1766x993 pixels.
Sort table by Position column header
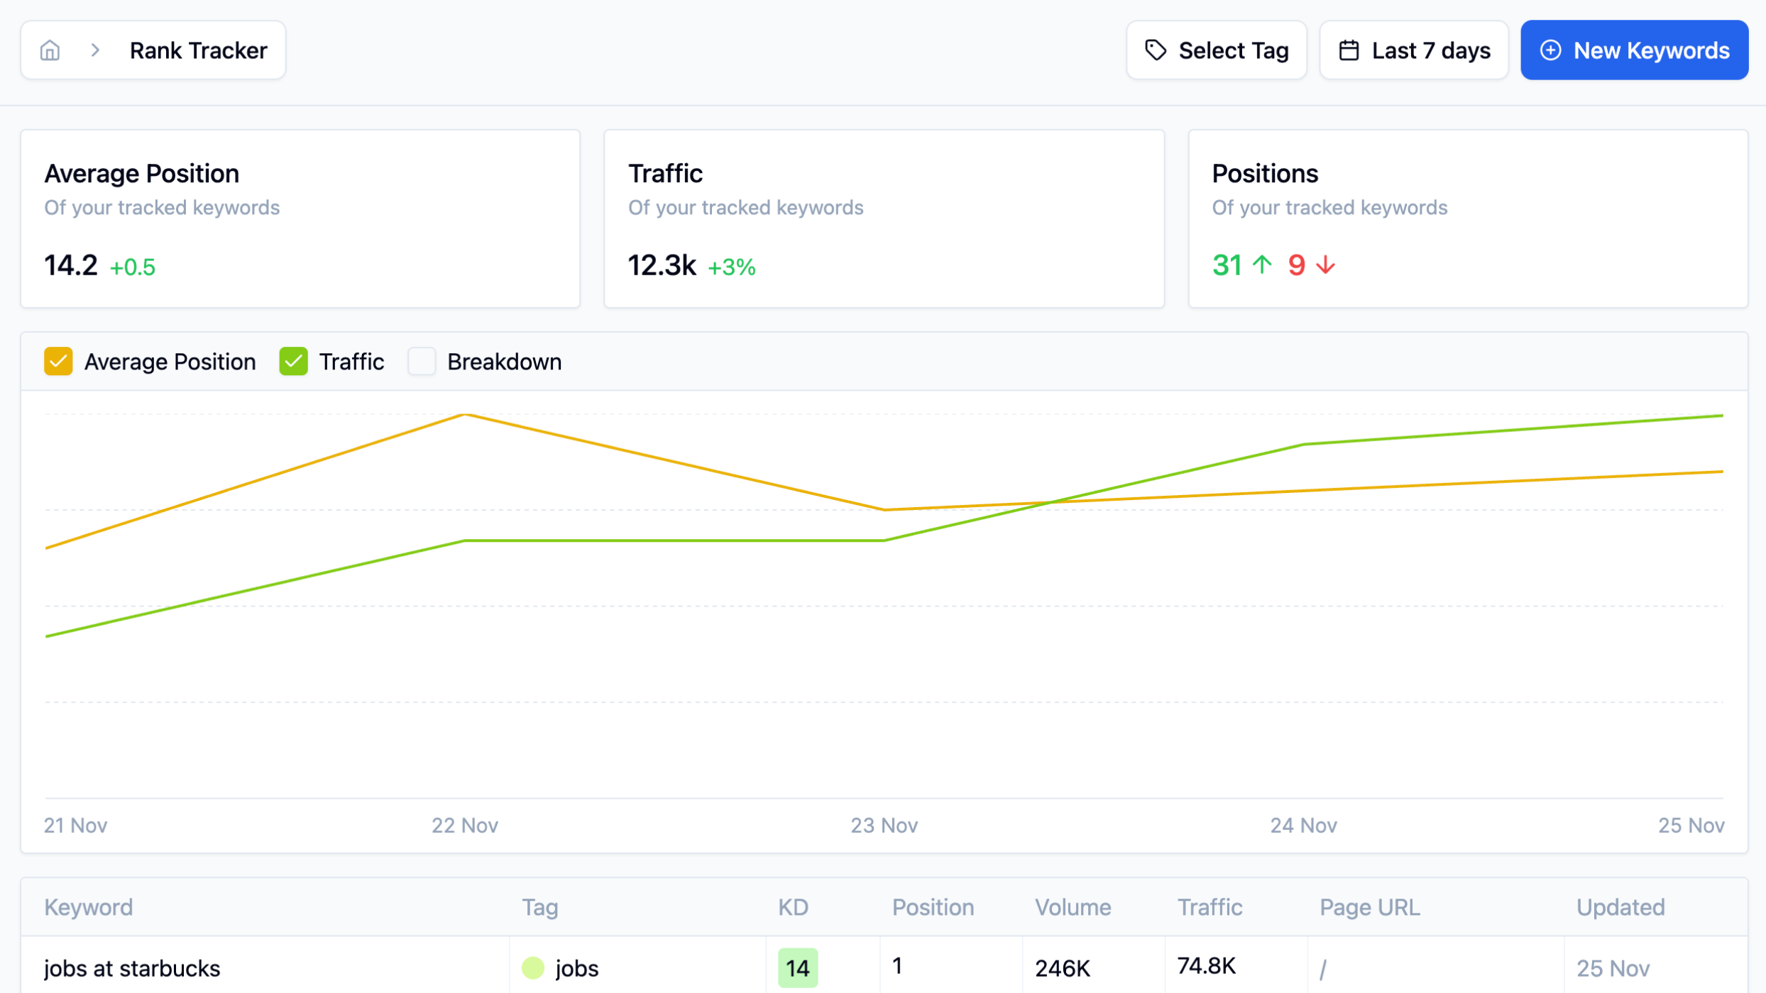pos(933,907)
